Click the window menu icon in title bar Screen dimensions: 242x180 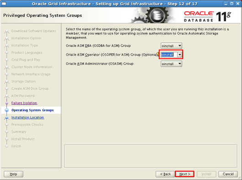(4, 4)
